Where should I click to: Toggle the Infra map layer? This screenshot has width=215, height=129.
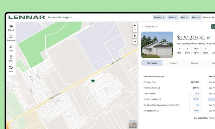(11, 69)
